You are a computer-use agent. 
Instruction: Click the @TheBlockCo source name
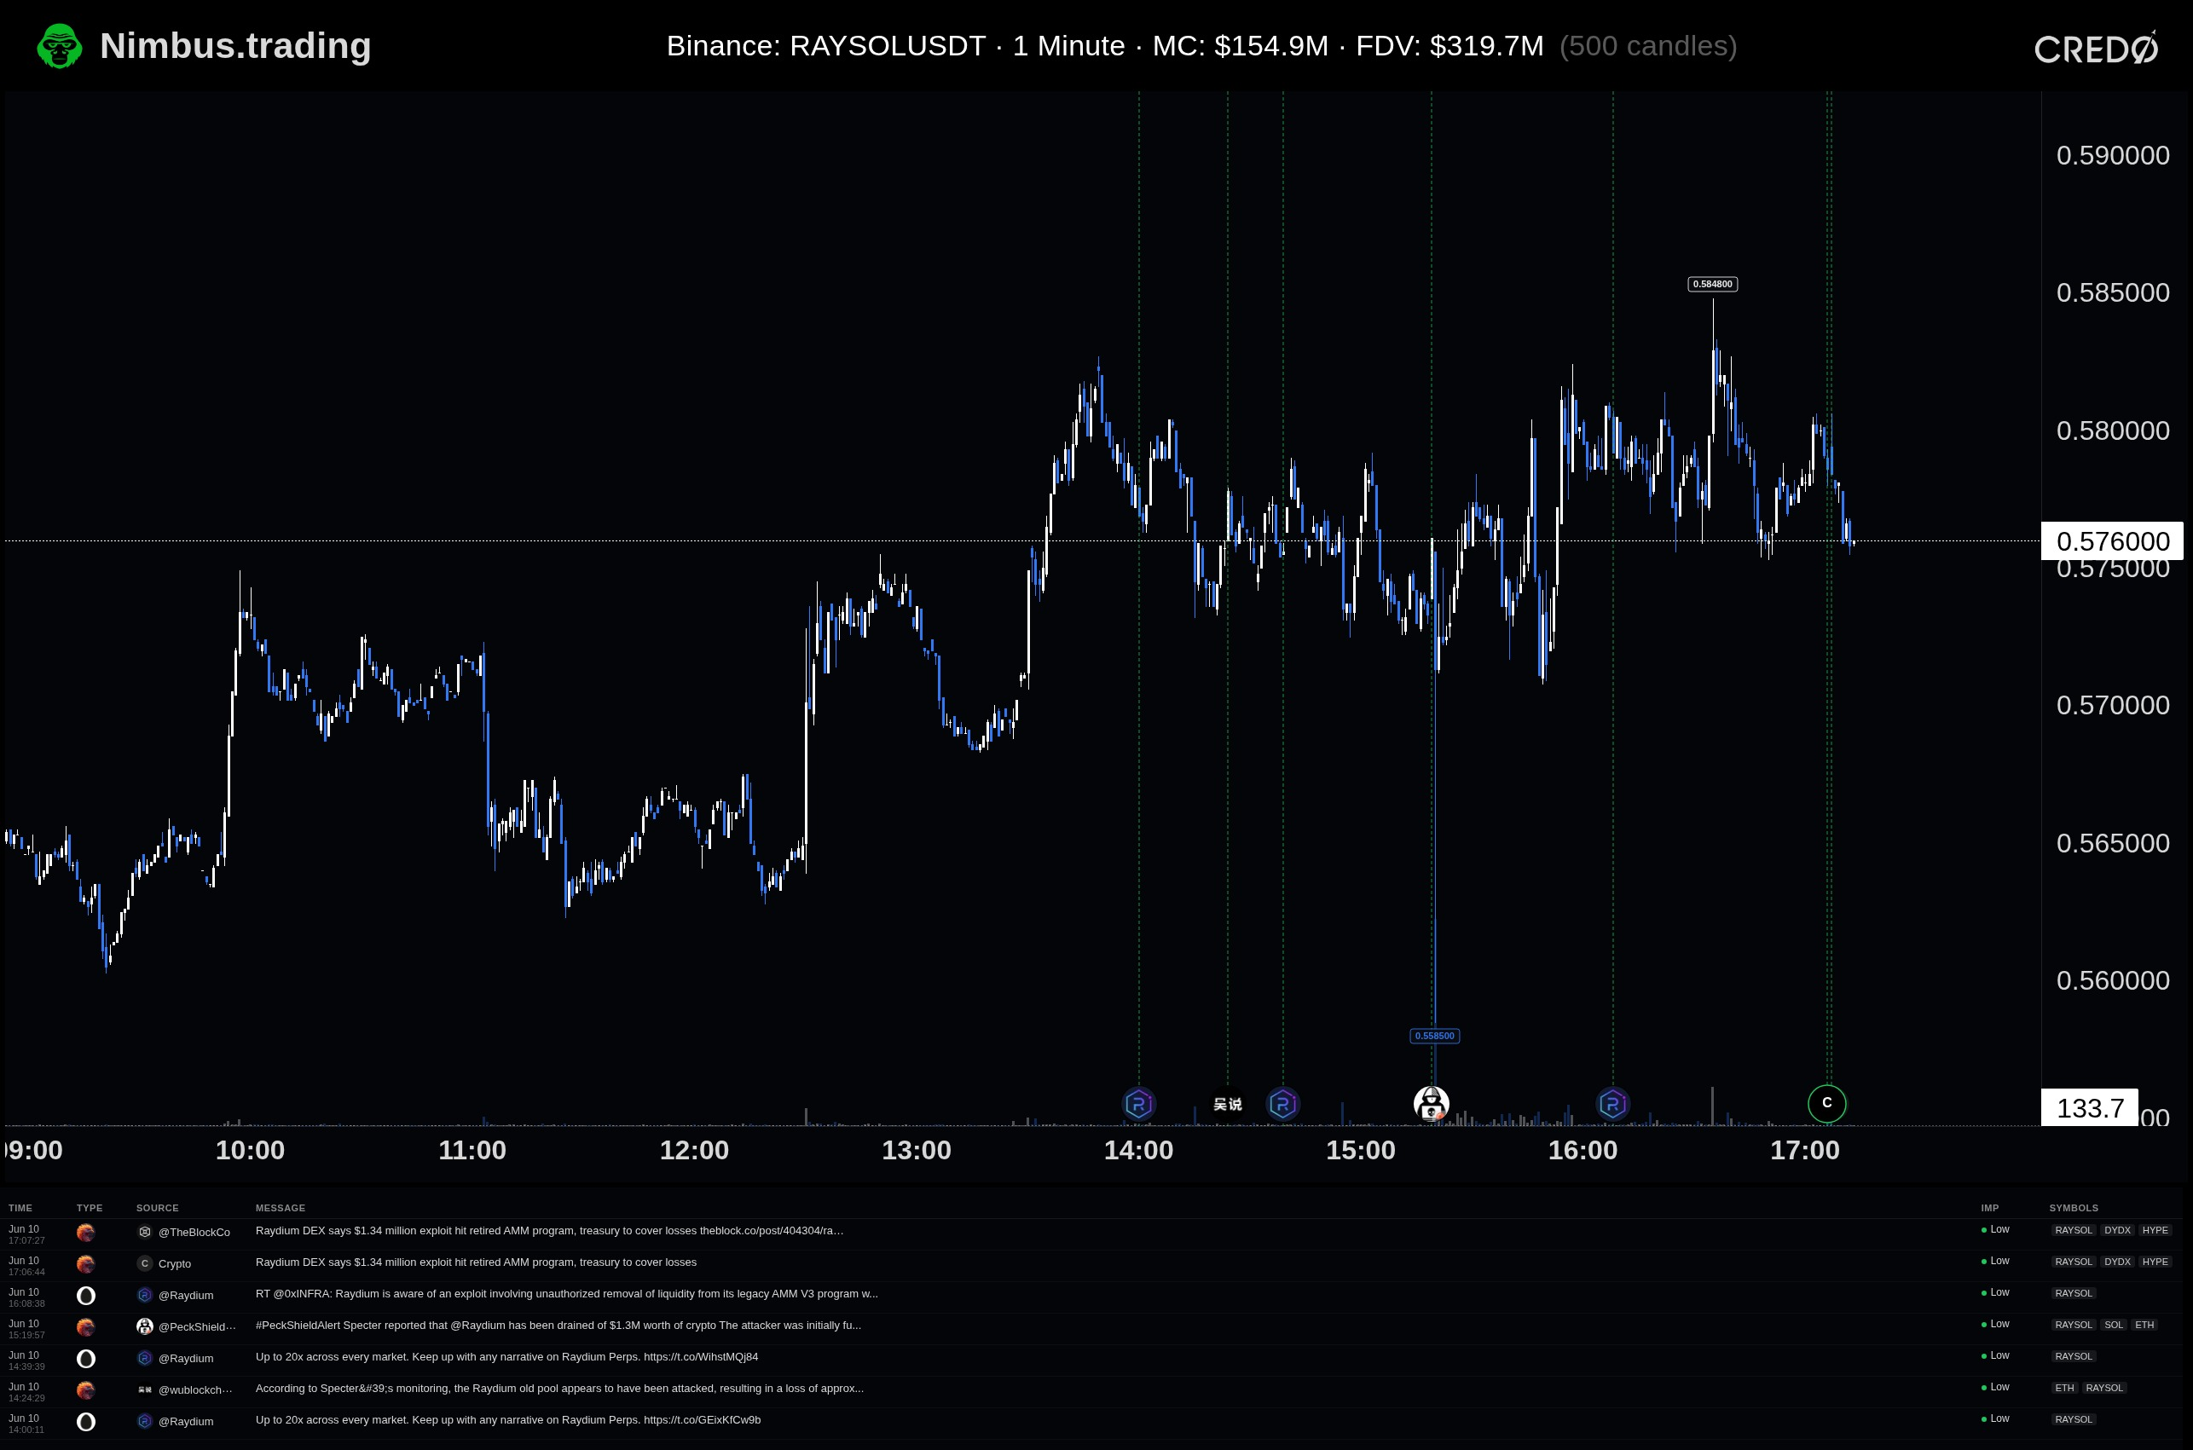point(194,1233)
